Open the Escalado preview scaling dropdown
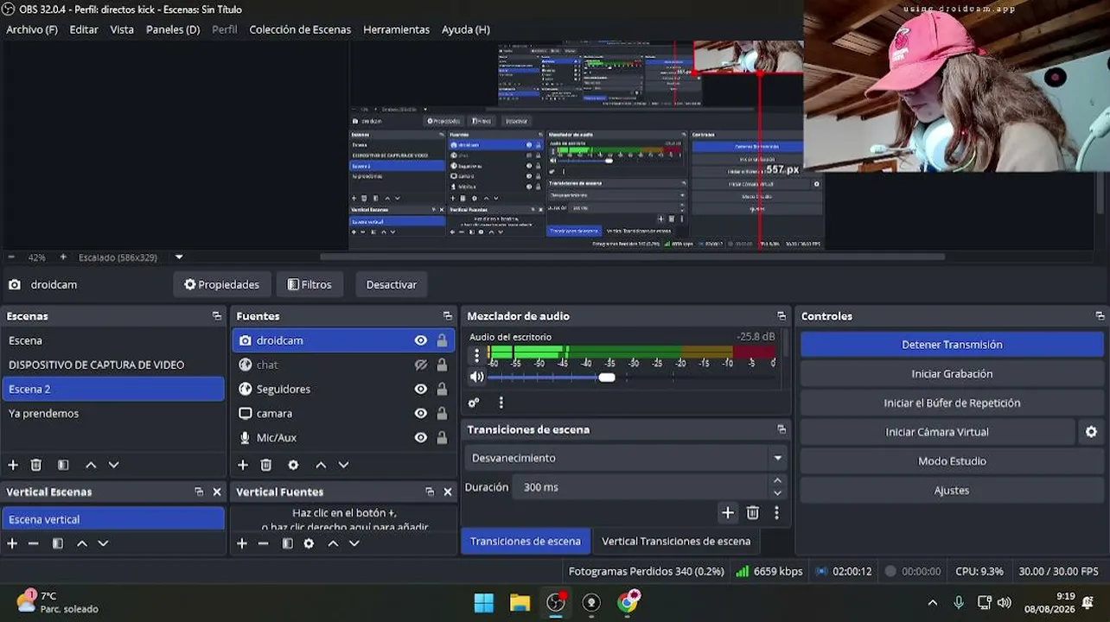Viewport: 1110px width, 622px height. click(x=179, y=257)
